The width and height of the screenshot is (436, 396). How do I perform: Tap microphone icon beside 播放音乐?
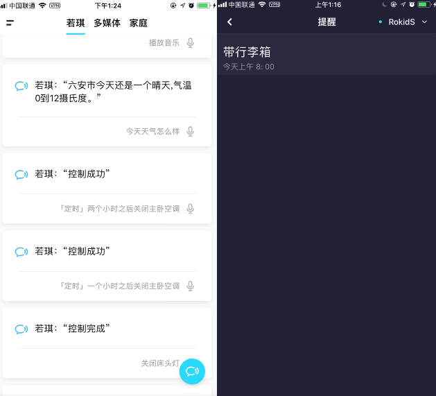190,42
